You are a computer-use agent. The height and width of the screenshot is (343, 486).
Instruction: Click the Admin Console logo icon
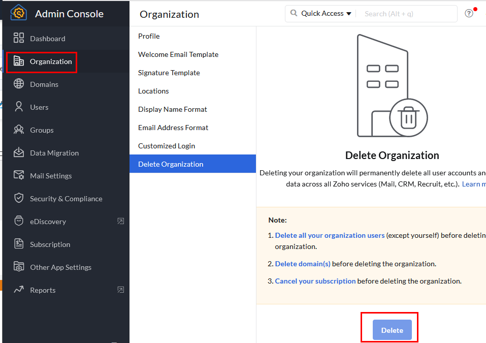pos(19,13)
